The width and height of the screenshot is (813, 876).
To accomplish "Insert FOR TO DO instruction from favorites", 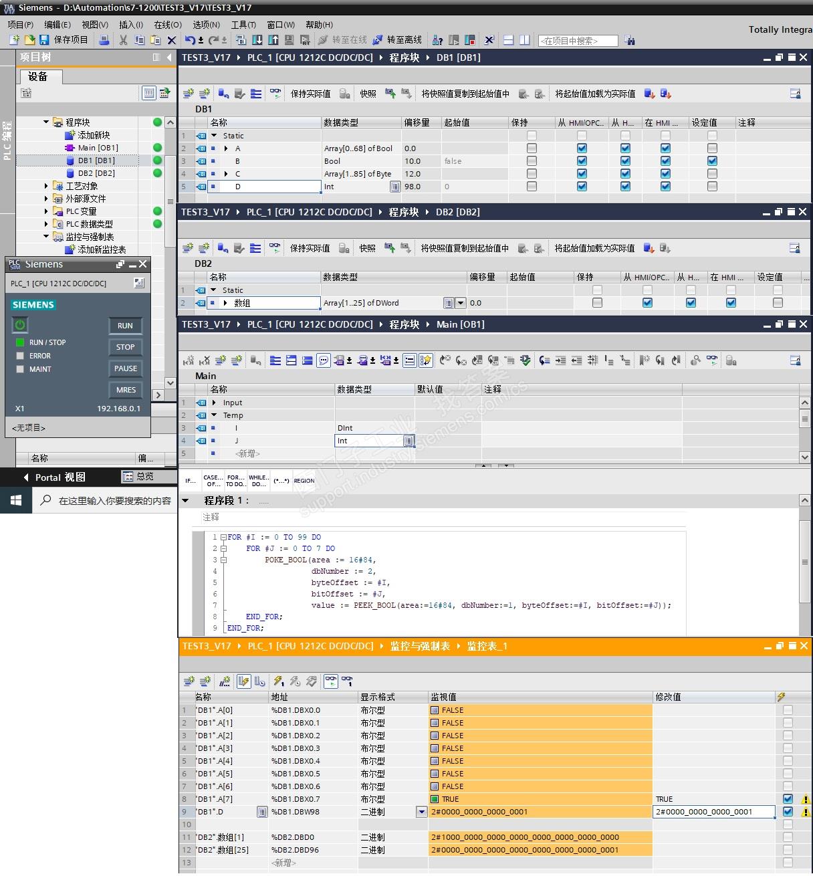I will pyautogui.click(x=235, y=481).
